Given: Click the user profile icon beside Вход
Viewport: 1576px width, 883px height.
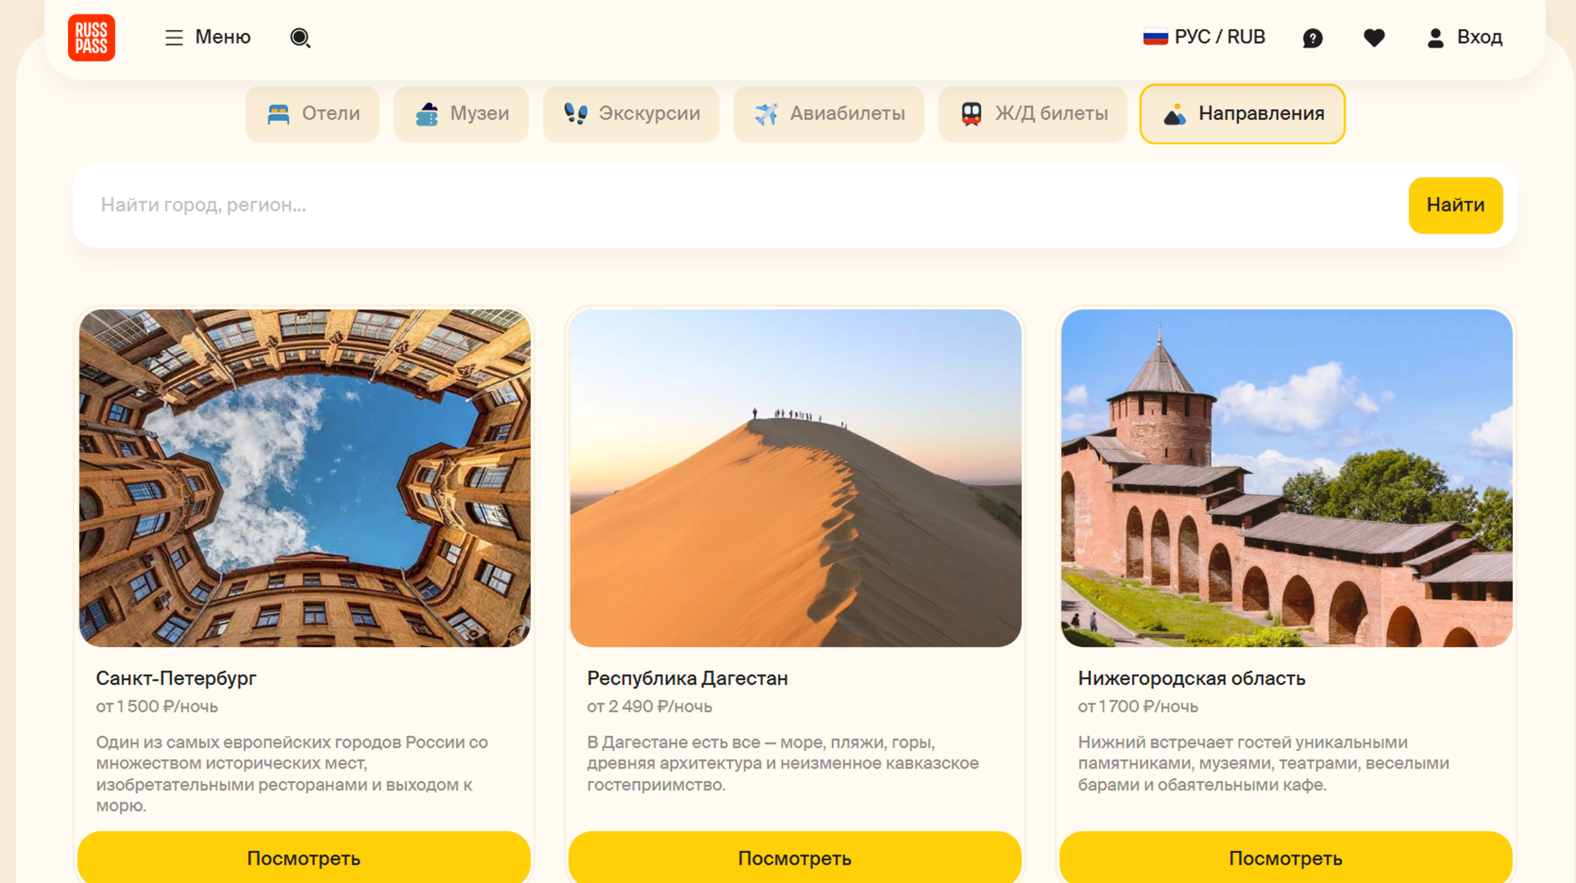Looking at the screenshot, I should click(1435, 38).
